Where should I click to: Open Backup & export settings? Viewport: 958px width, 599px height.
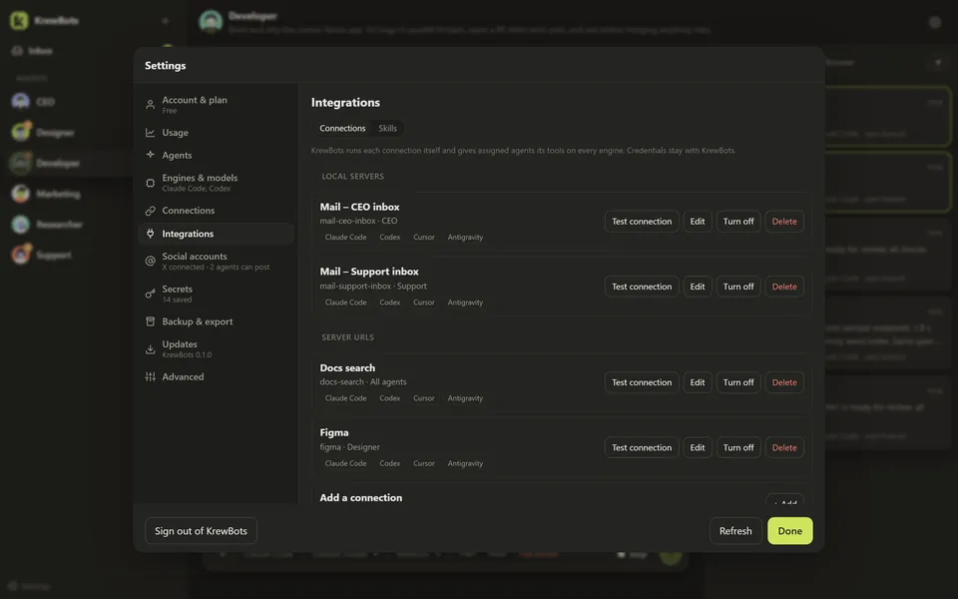[x=216, y=321]
